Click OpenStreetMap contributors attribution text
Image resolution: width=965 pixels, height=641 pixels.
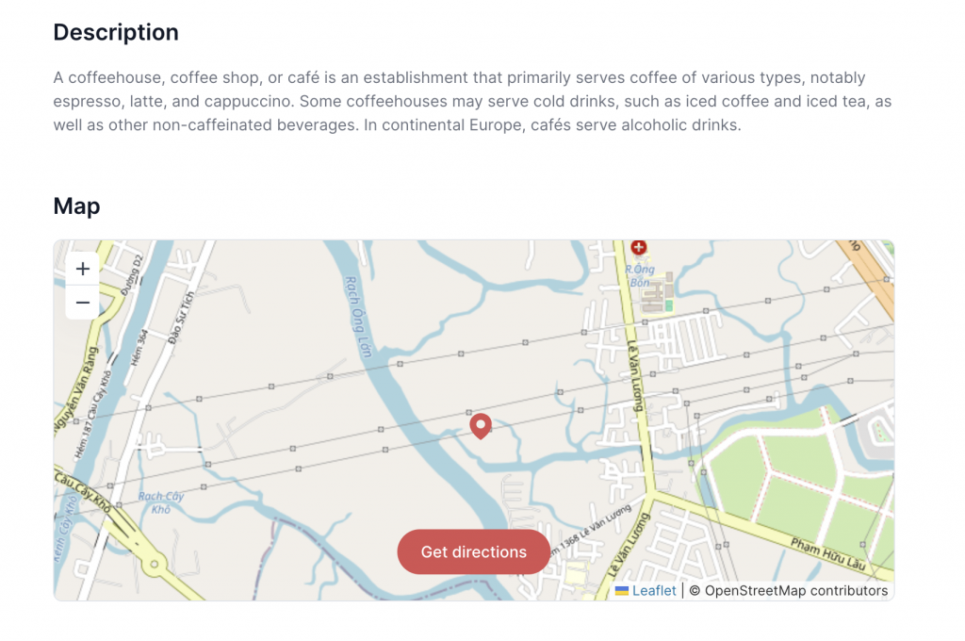(796, 591)
